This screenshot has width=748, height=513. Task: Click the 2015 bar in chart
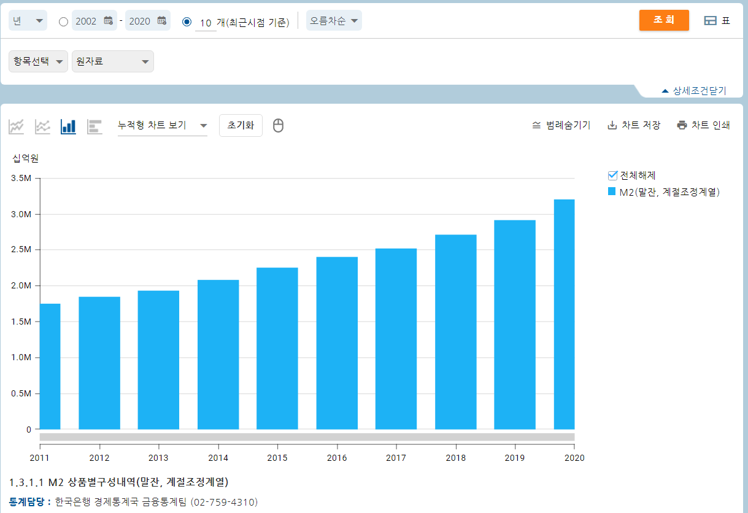click(x=277, y=349)
